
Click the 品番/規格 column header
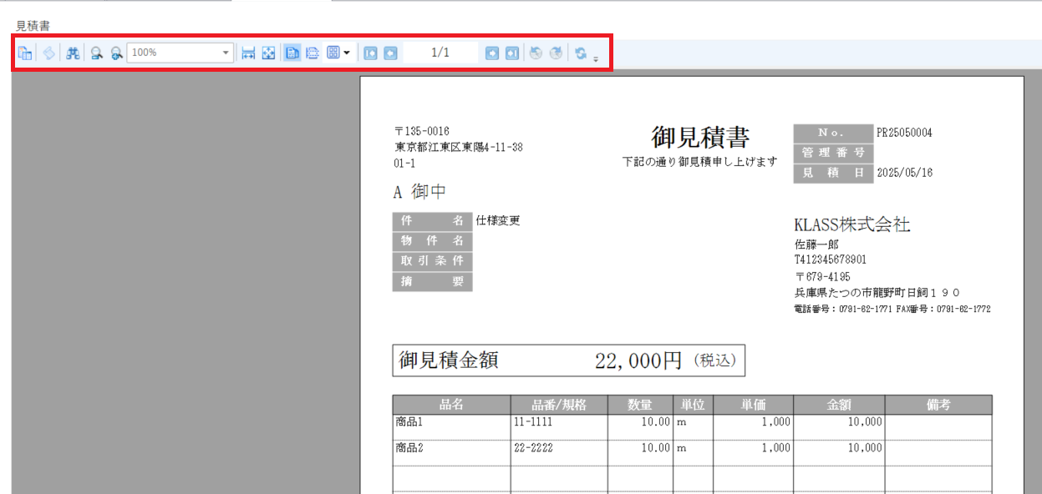[x=559, y=405]
